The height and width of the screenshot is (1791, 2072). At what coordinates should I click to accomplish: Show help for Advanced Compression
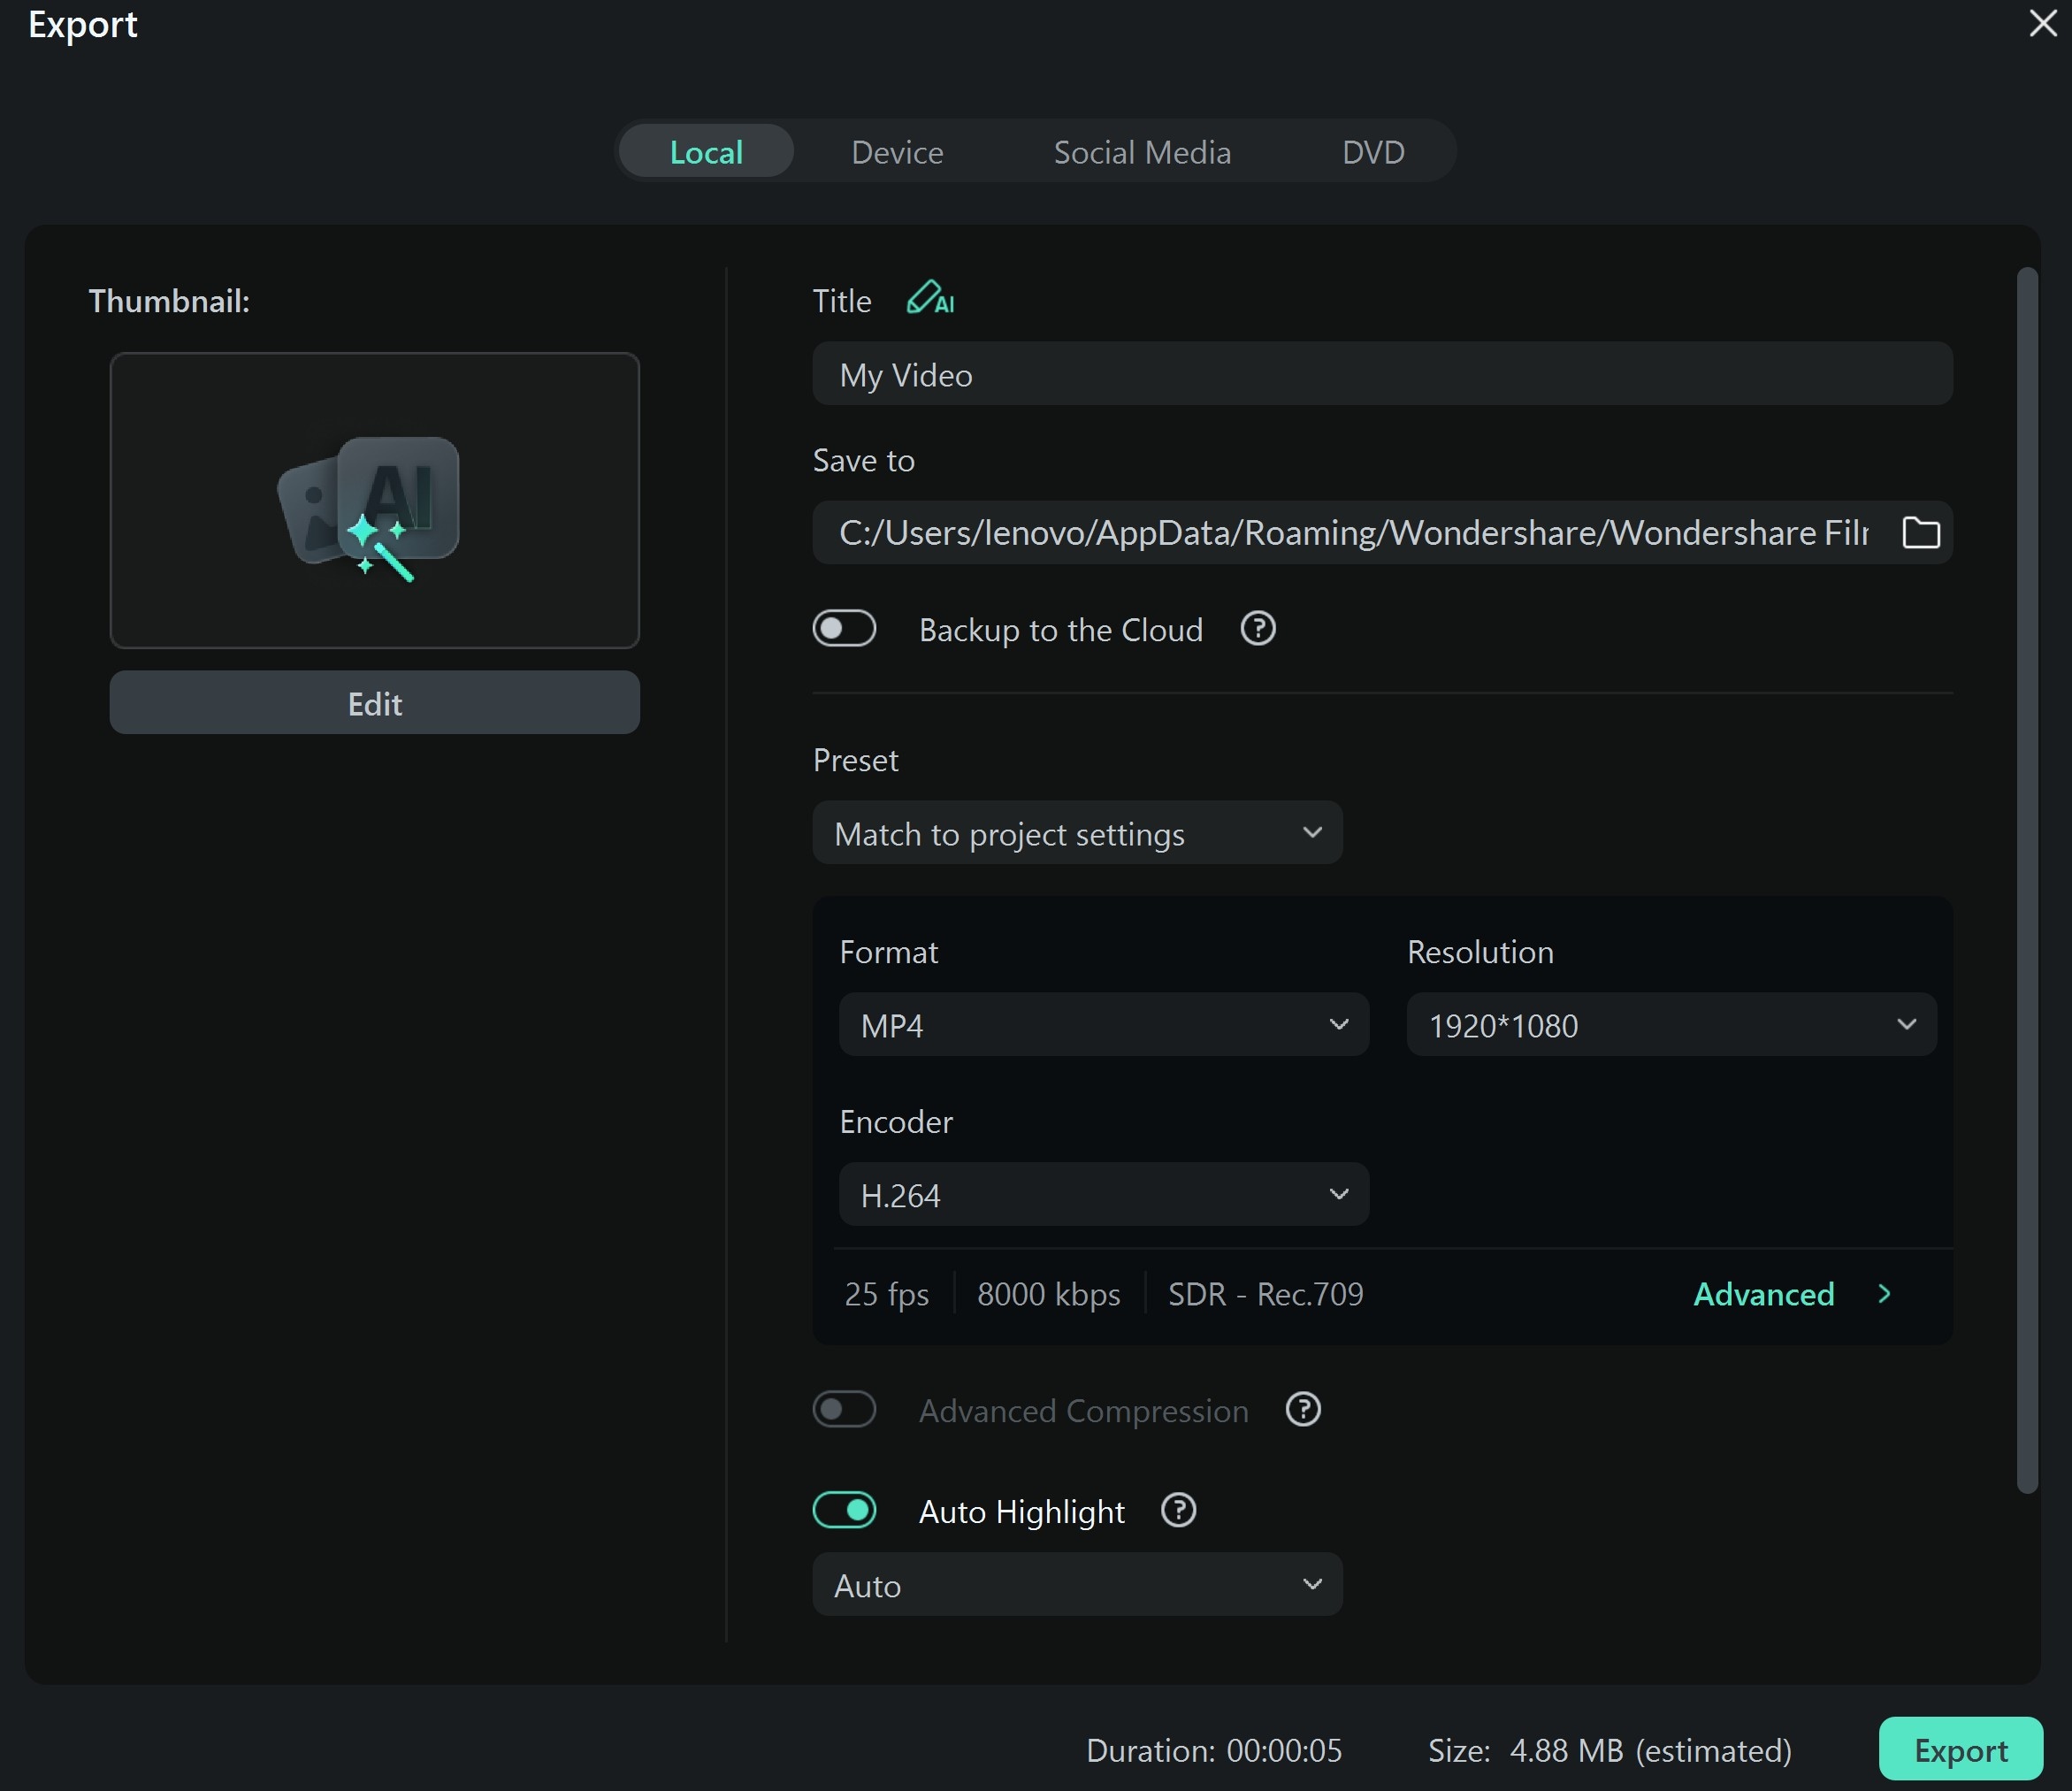[1303, 1410]
